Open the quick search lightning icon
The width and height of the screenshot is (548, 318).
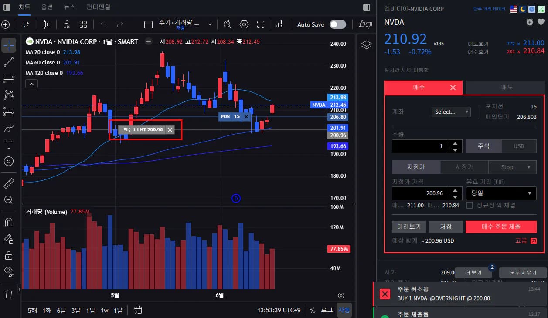227,24
